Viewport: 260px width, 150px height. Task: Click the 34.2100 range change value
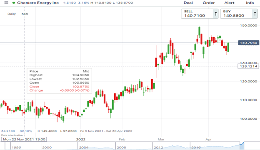tap(8, 131)
